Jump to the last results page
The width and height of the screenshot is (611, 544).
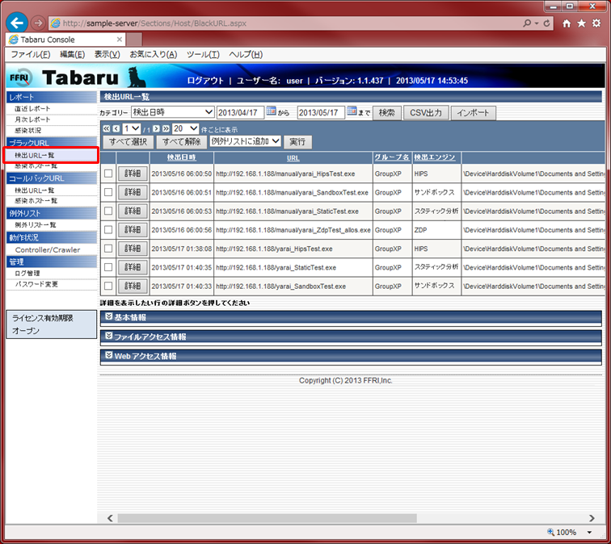tap(166, 128)
